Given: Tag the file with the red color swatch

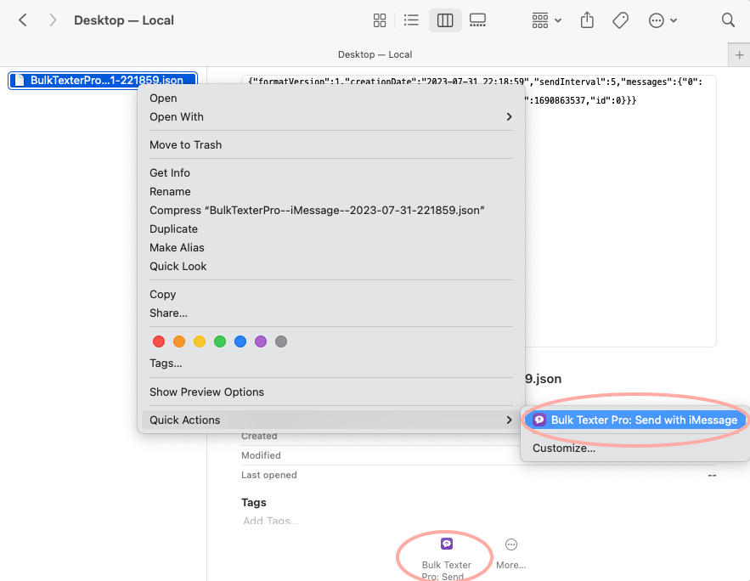Looking at the screenshot, I should pyautogui.click(x=159, y=341).
